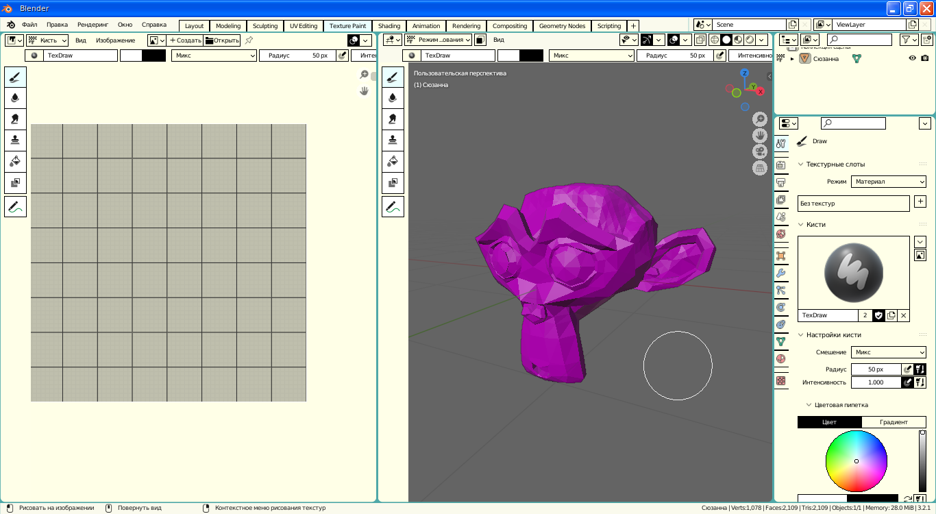Toggle camera view icon in 3D viewport

coord(760,151)
